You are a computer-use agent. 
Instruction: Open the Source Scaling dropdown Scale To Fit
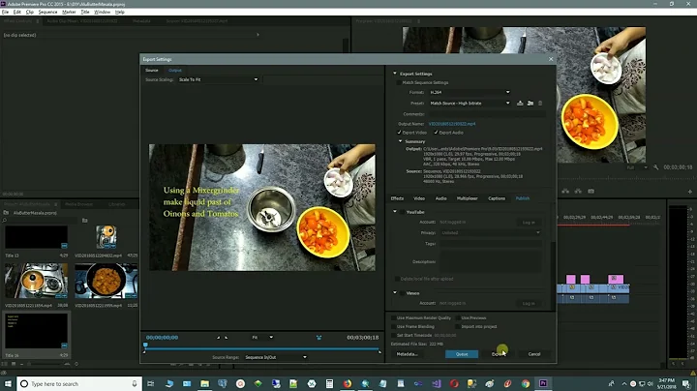tap(218, 79)
